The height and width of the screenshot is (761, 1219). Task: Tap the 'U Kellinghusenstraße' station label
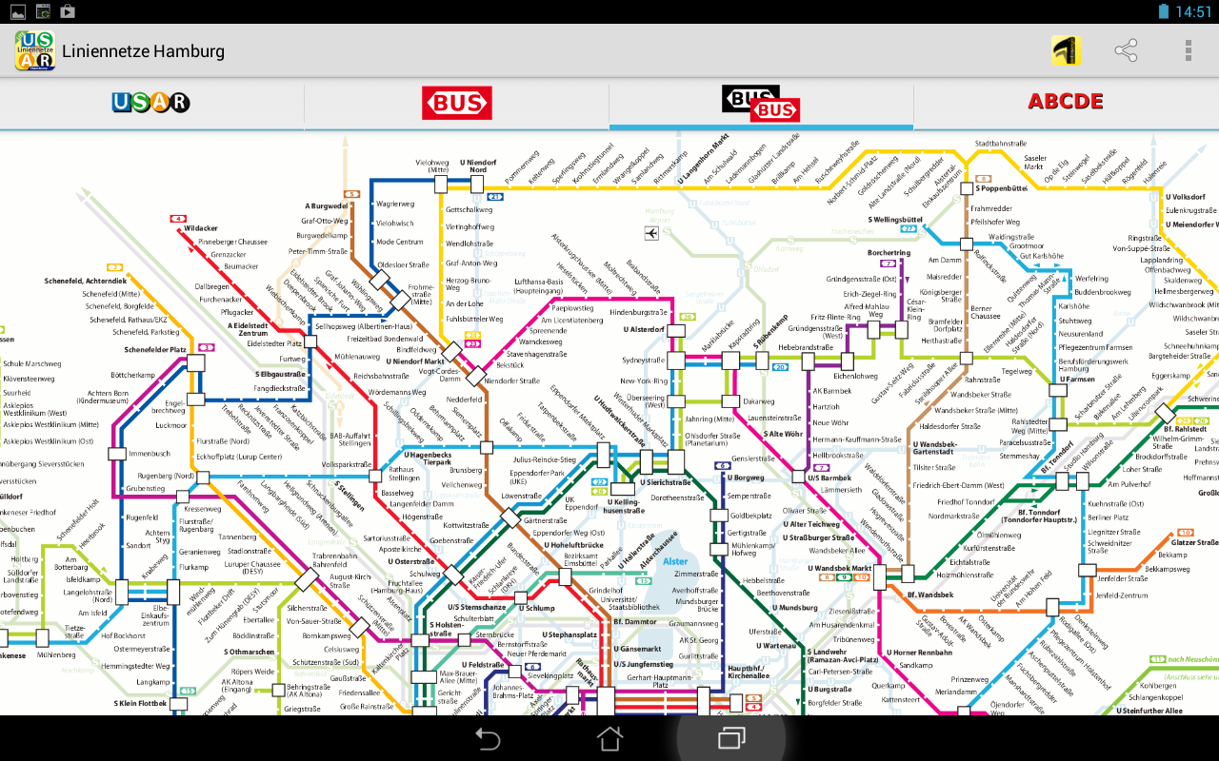(622, 505)
